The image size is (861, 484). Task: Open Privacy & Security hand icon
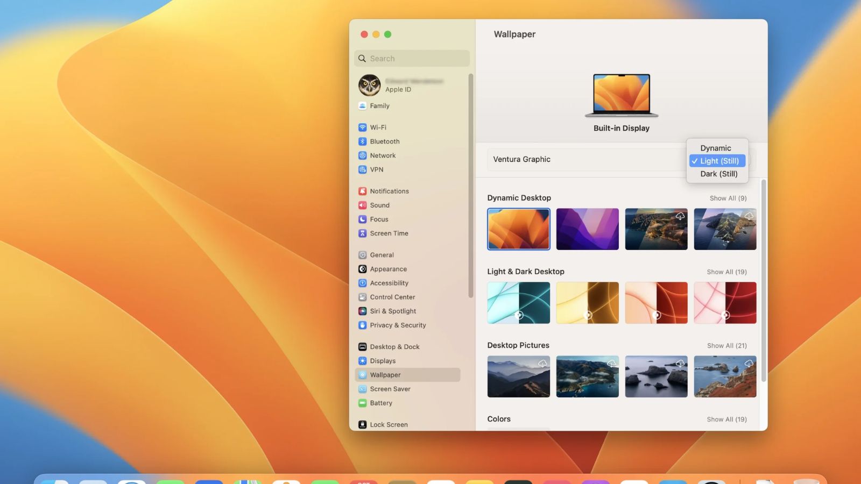click(x=363, y=325)
